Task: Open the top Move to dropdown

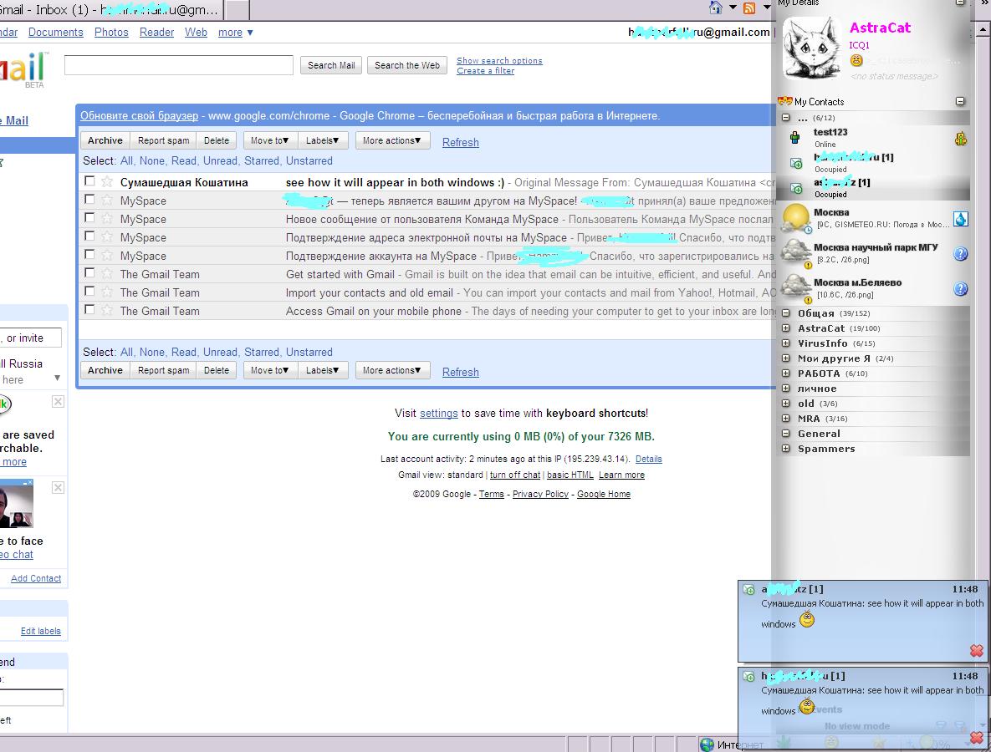Action: (x=270, y=140)
